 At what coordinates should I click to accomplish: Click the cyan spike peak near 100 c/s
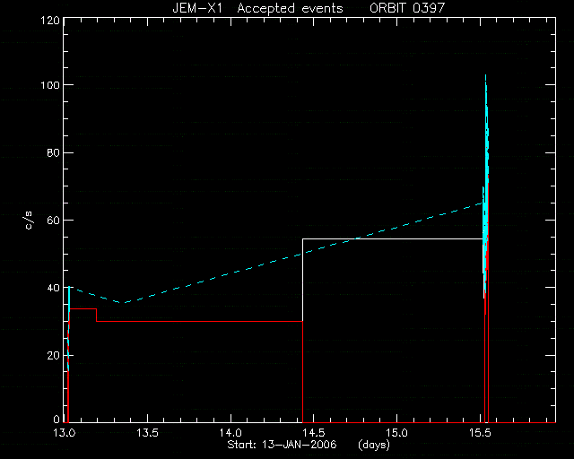(486, 76)
